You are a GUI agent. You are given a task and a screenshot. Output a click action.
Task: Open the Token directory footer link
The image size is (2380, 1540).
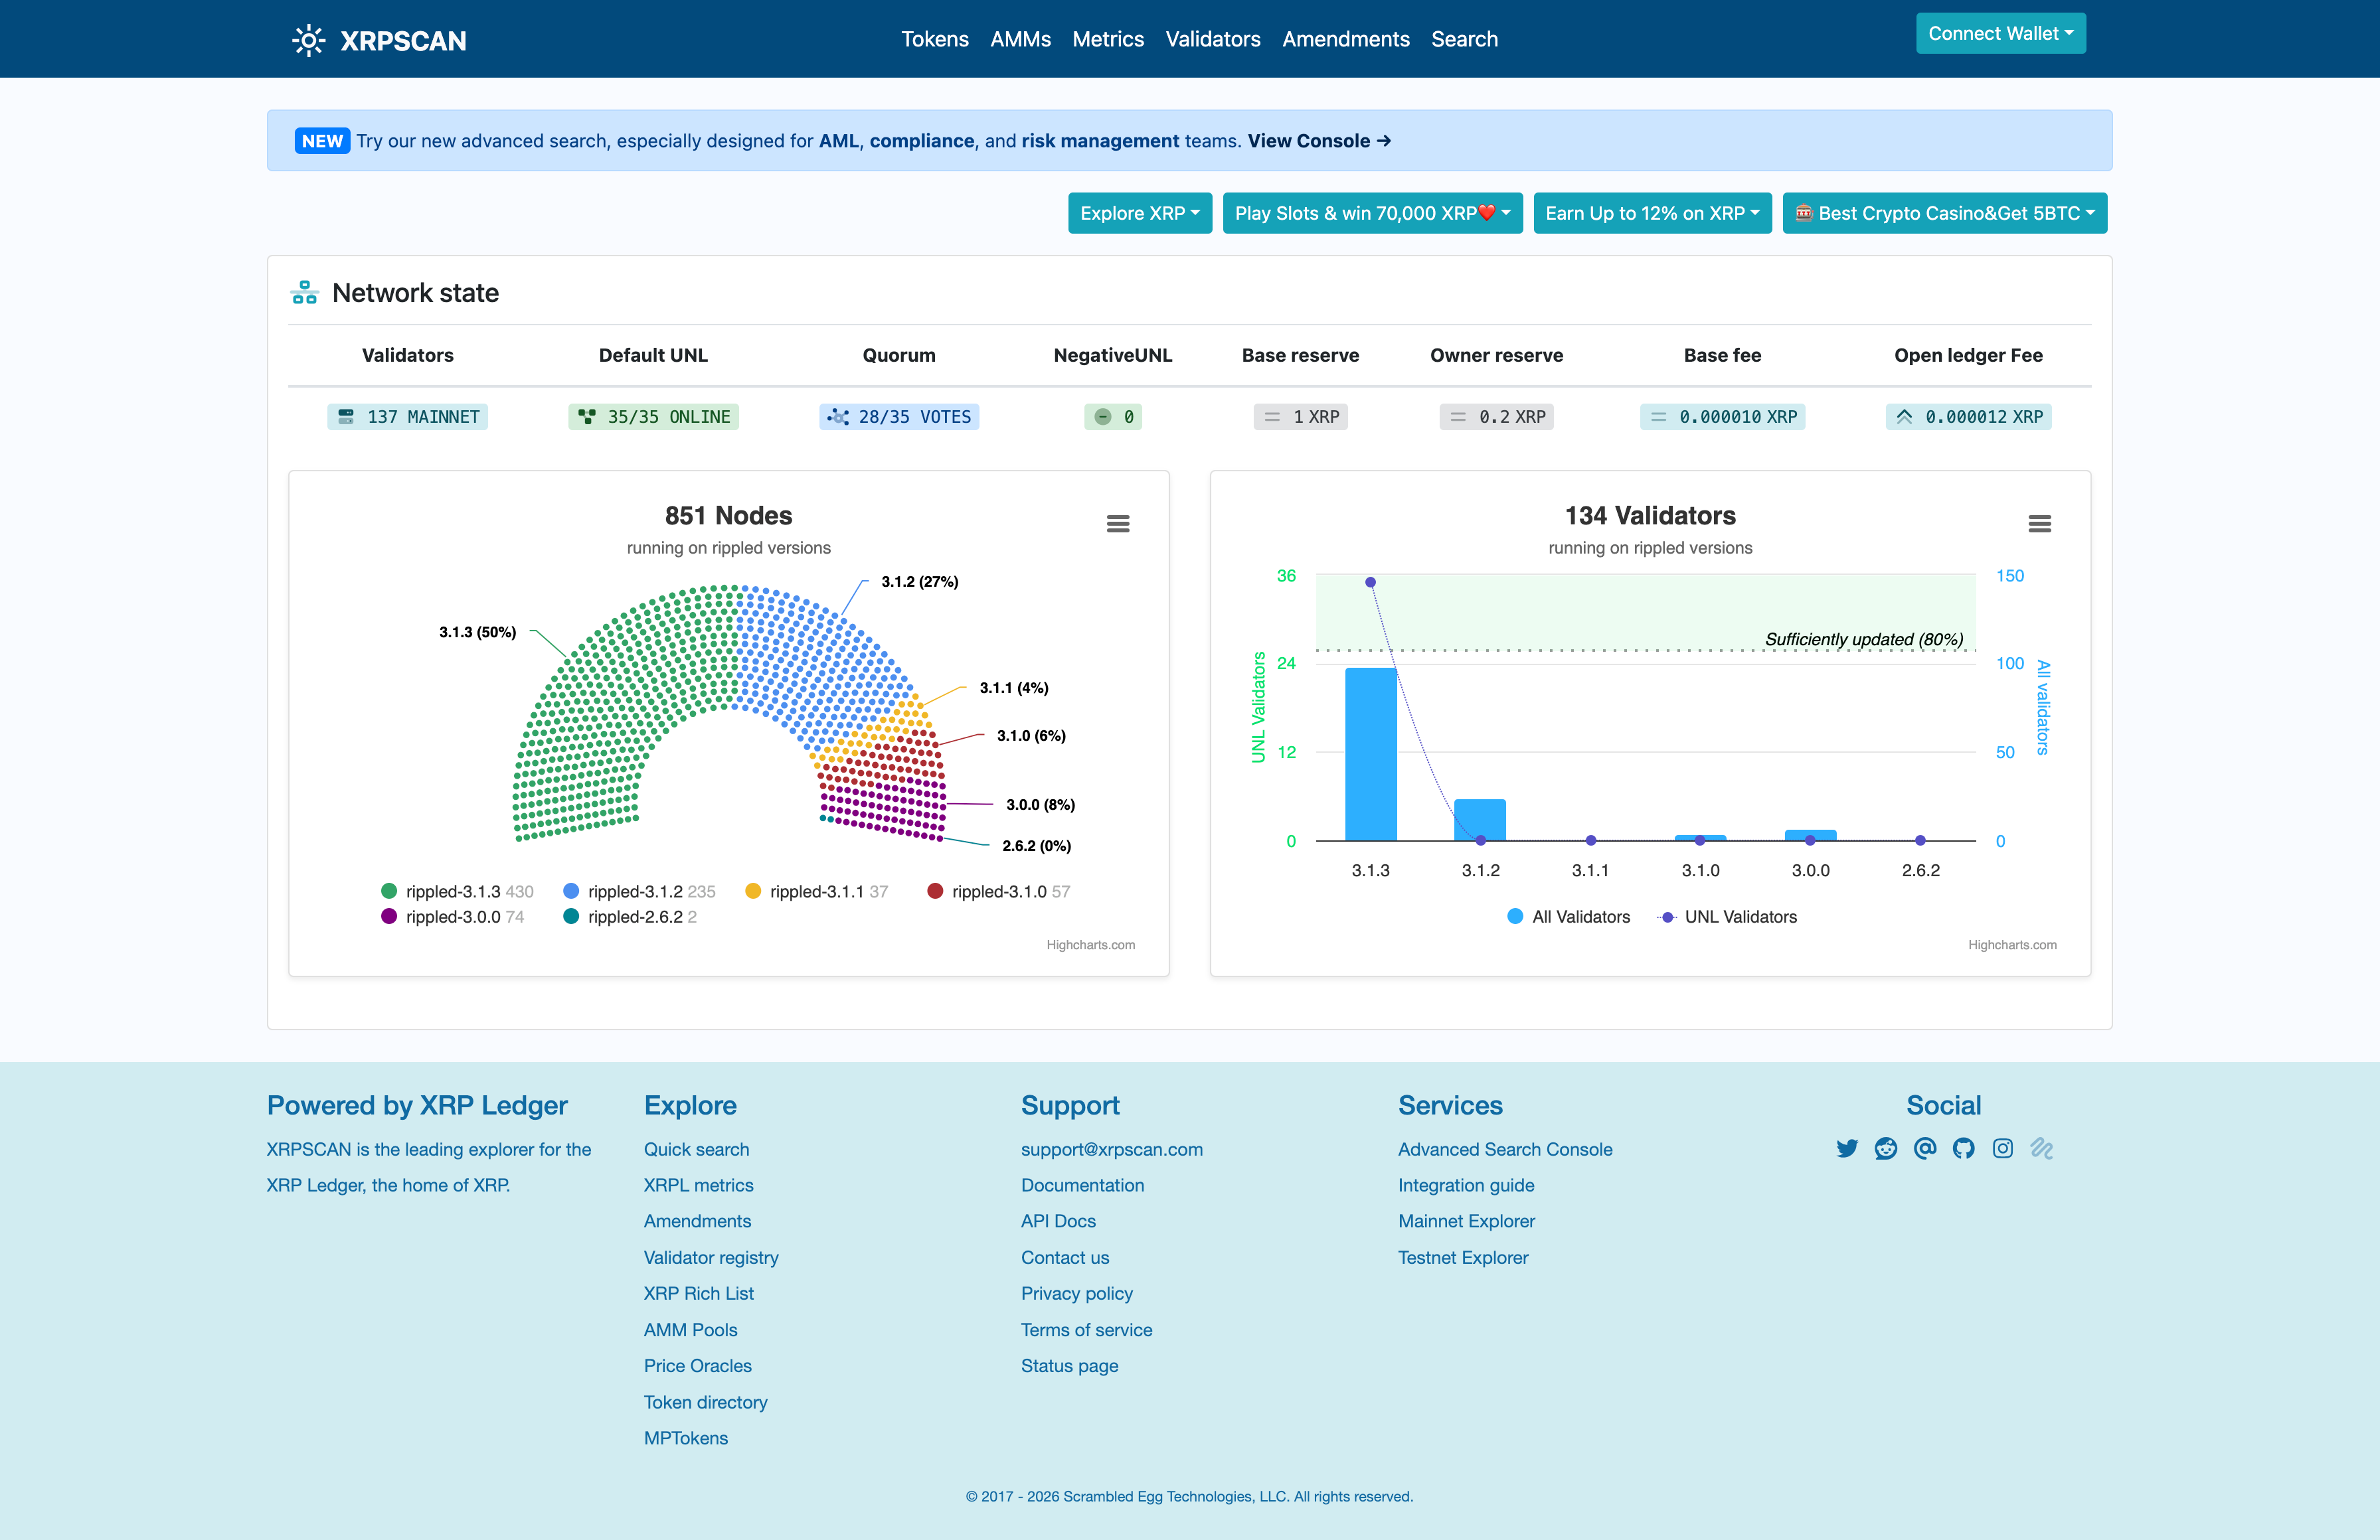(x=706, y=1402)
